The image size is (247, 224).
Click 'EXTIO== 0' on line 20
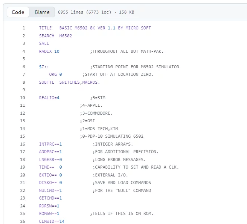coord(50,175)
